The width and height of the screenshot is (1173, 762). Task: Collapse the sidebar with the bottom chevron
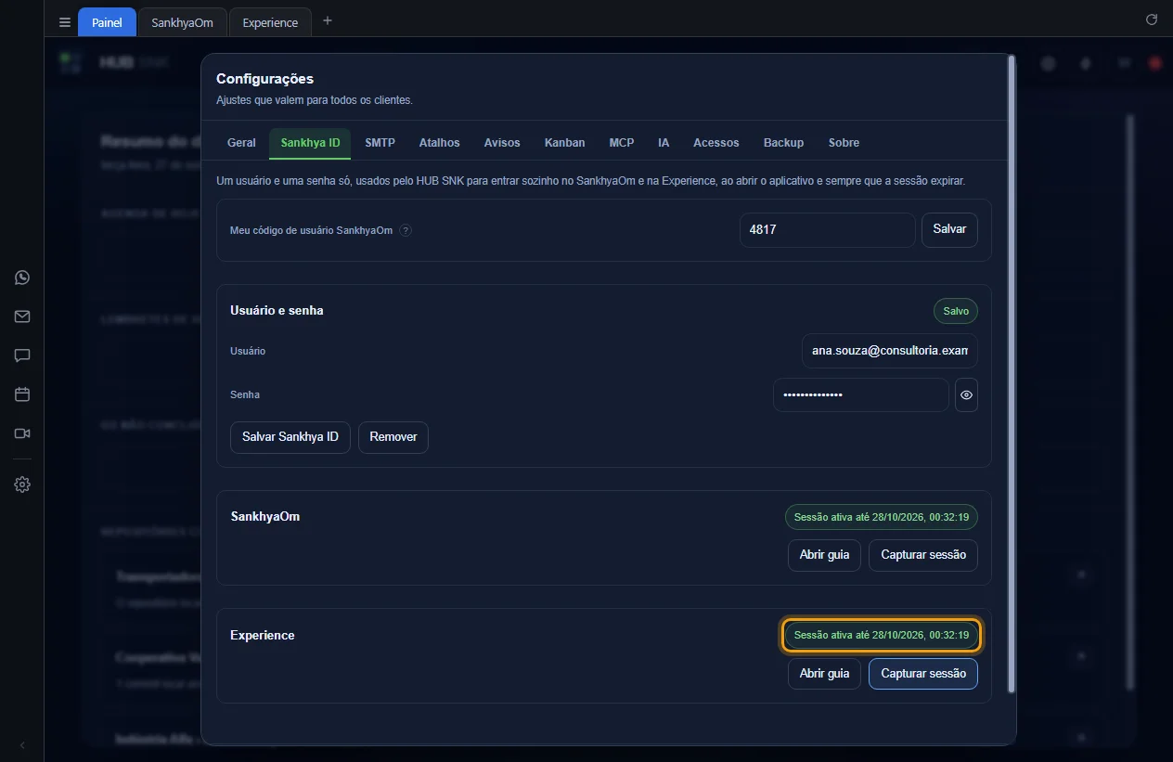pos(22,745)
